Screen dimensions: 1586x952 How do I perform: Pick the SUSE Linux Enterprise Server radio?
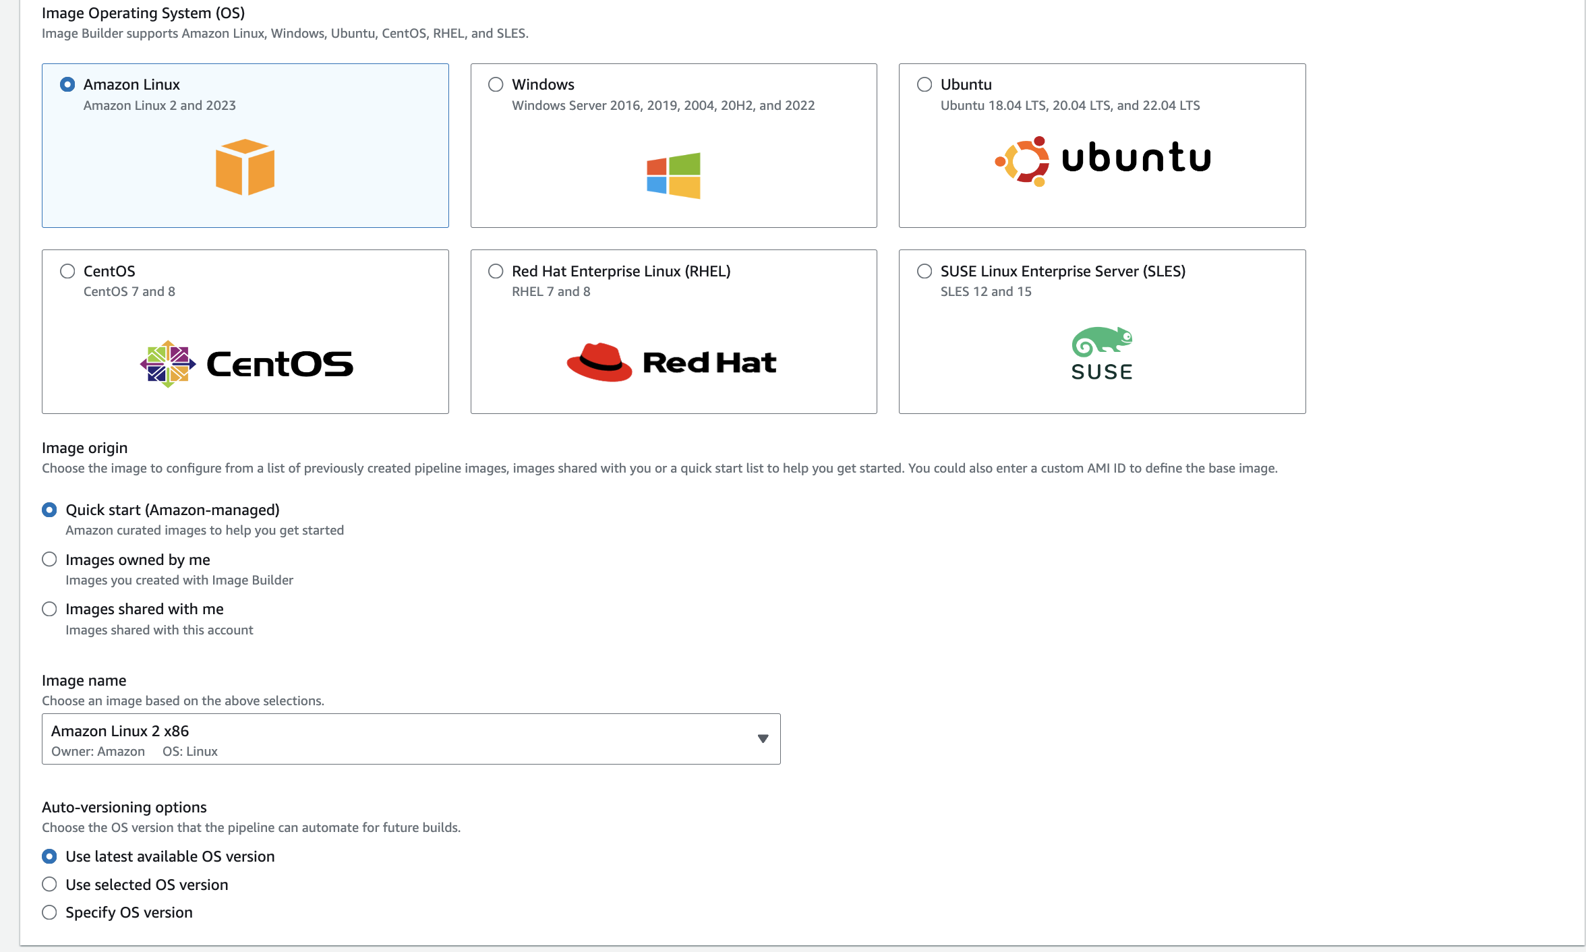924,271
